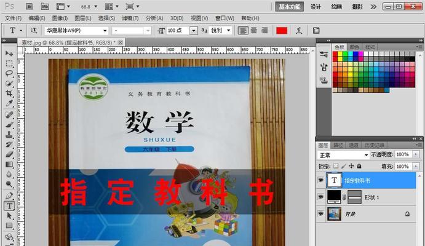Click the font size input field

[x=178, y=31]
